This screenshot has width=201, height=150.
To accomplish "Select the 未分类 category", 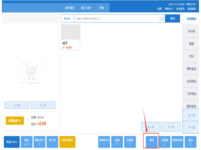I will click(191, 31).
